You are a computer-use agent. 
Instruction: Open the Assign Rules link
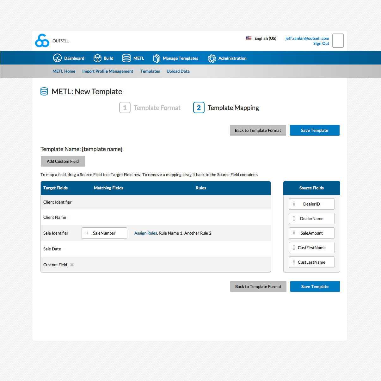(x=145, y=233)
